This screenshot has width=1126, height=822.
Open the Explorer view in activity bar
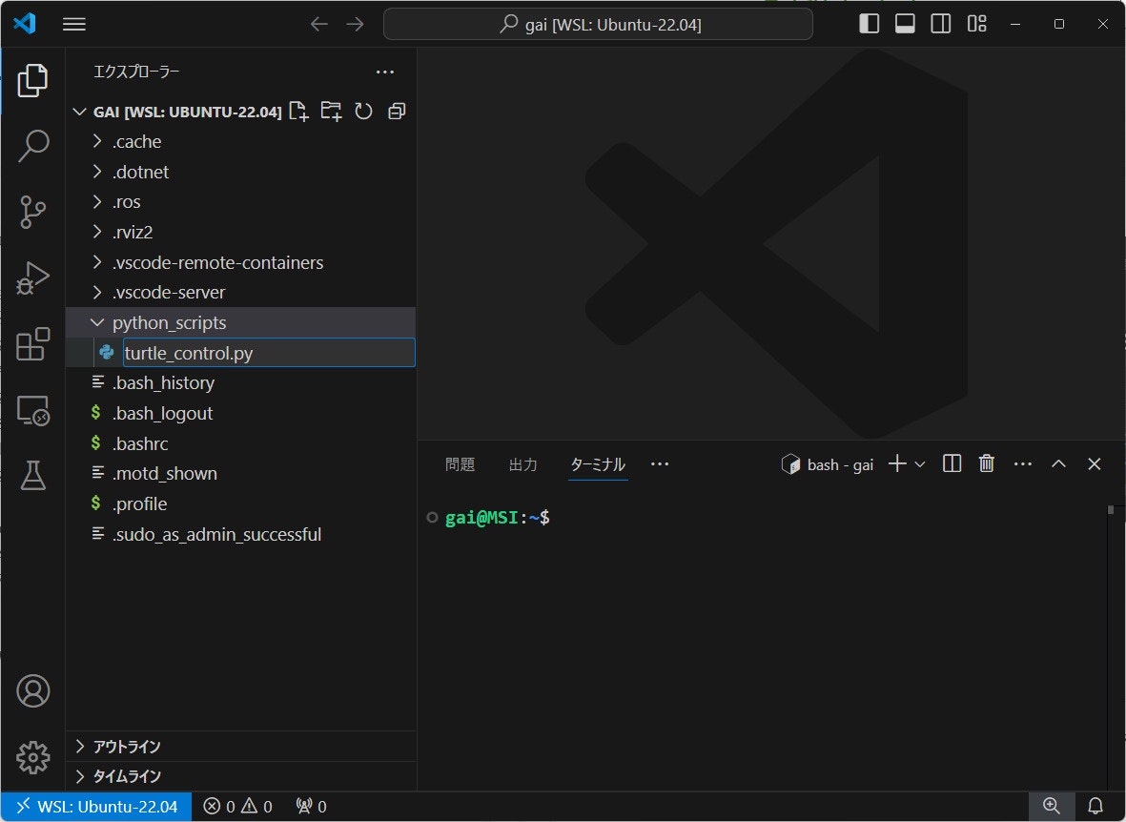33,80
